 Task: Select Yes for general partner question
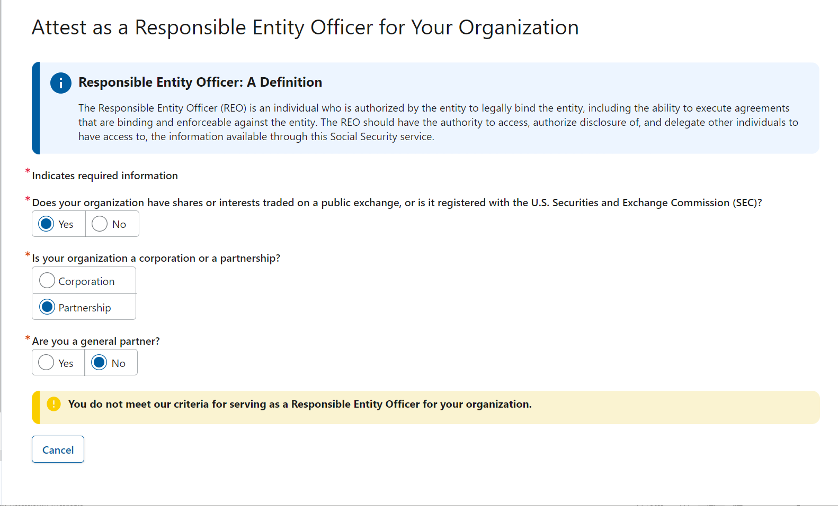coord(46,362)
